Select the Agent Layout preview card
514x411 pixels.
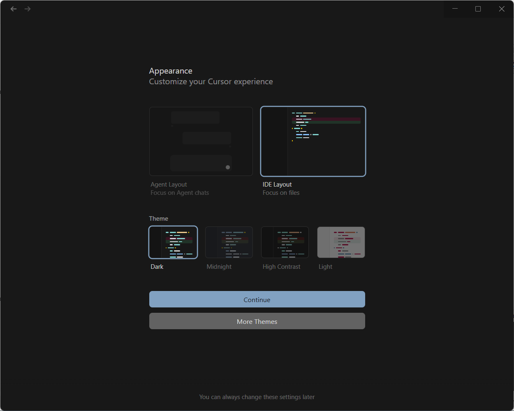pyautogui.click(x=201, y=141)
